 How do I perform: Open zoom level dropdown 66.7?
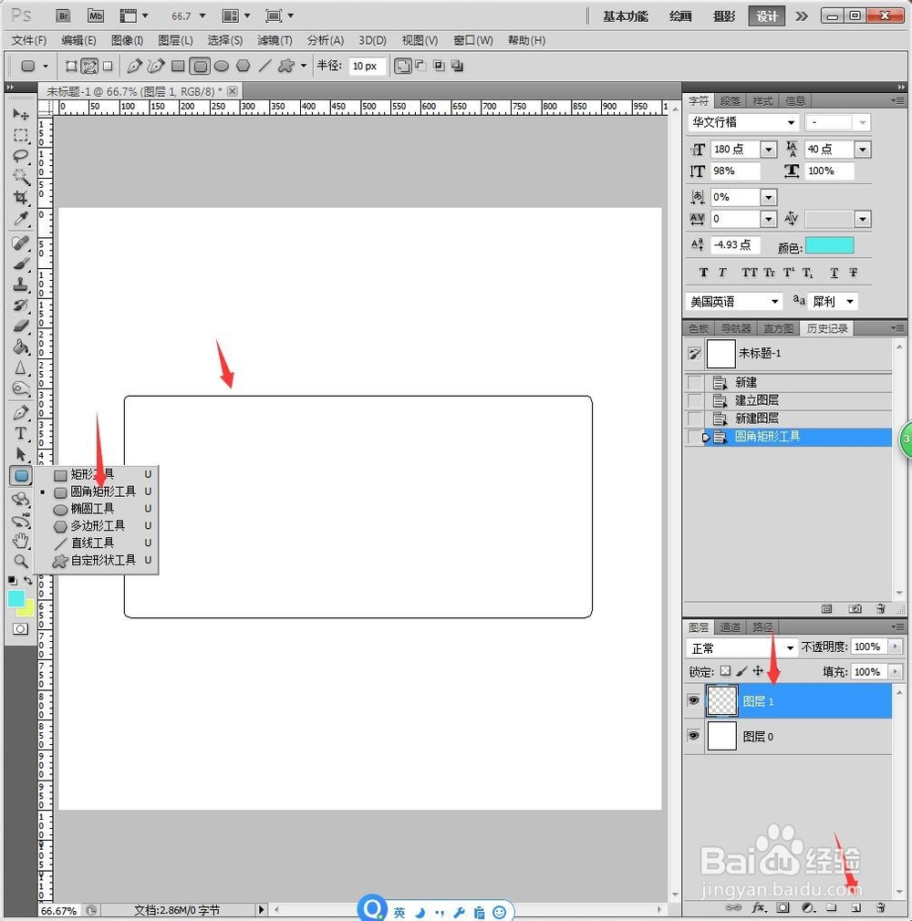pyautogui.click(x=202, y=16)
